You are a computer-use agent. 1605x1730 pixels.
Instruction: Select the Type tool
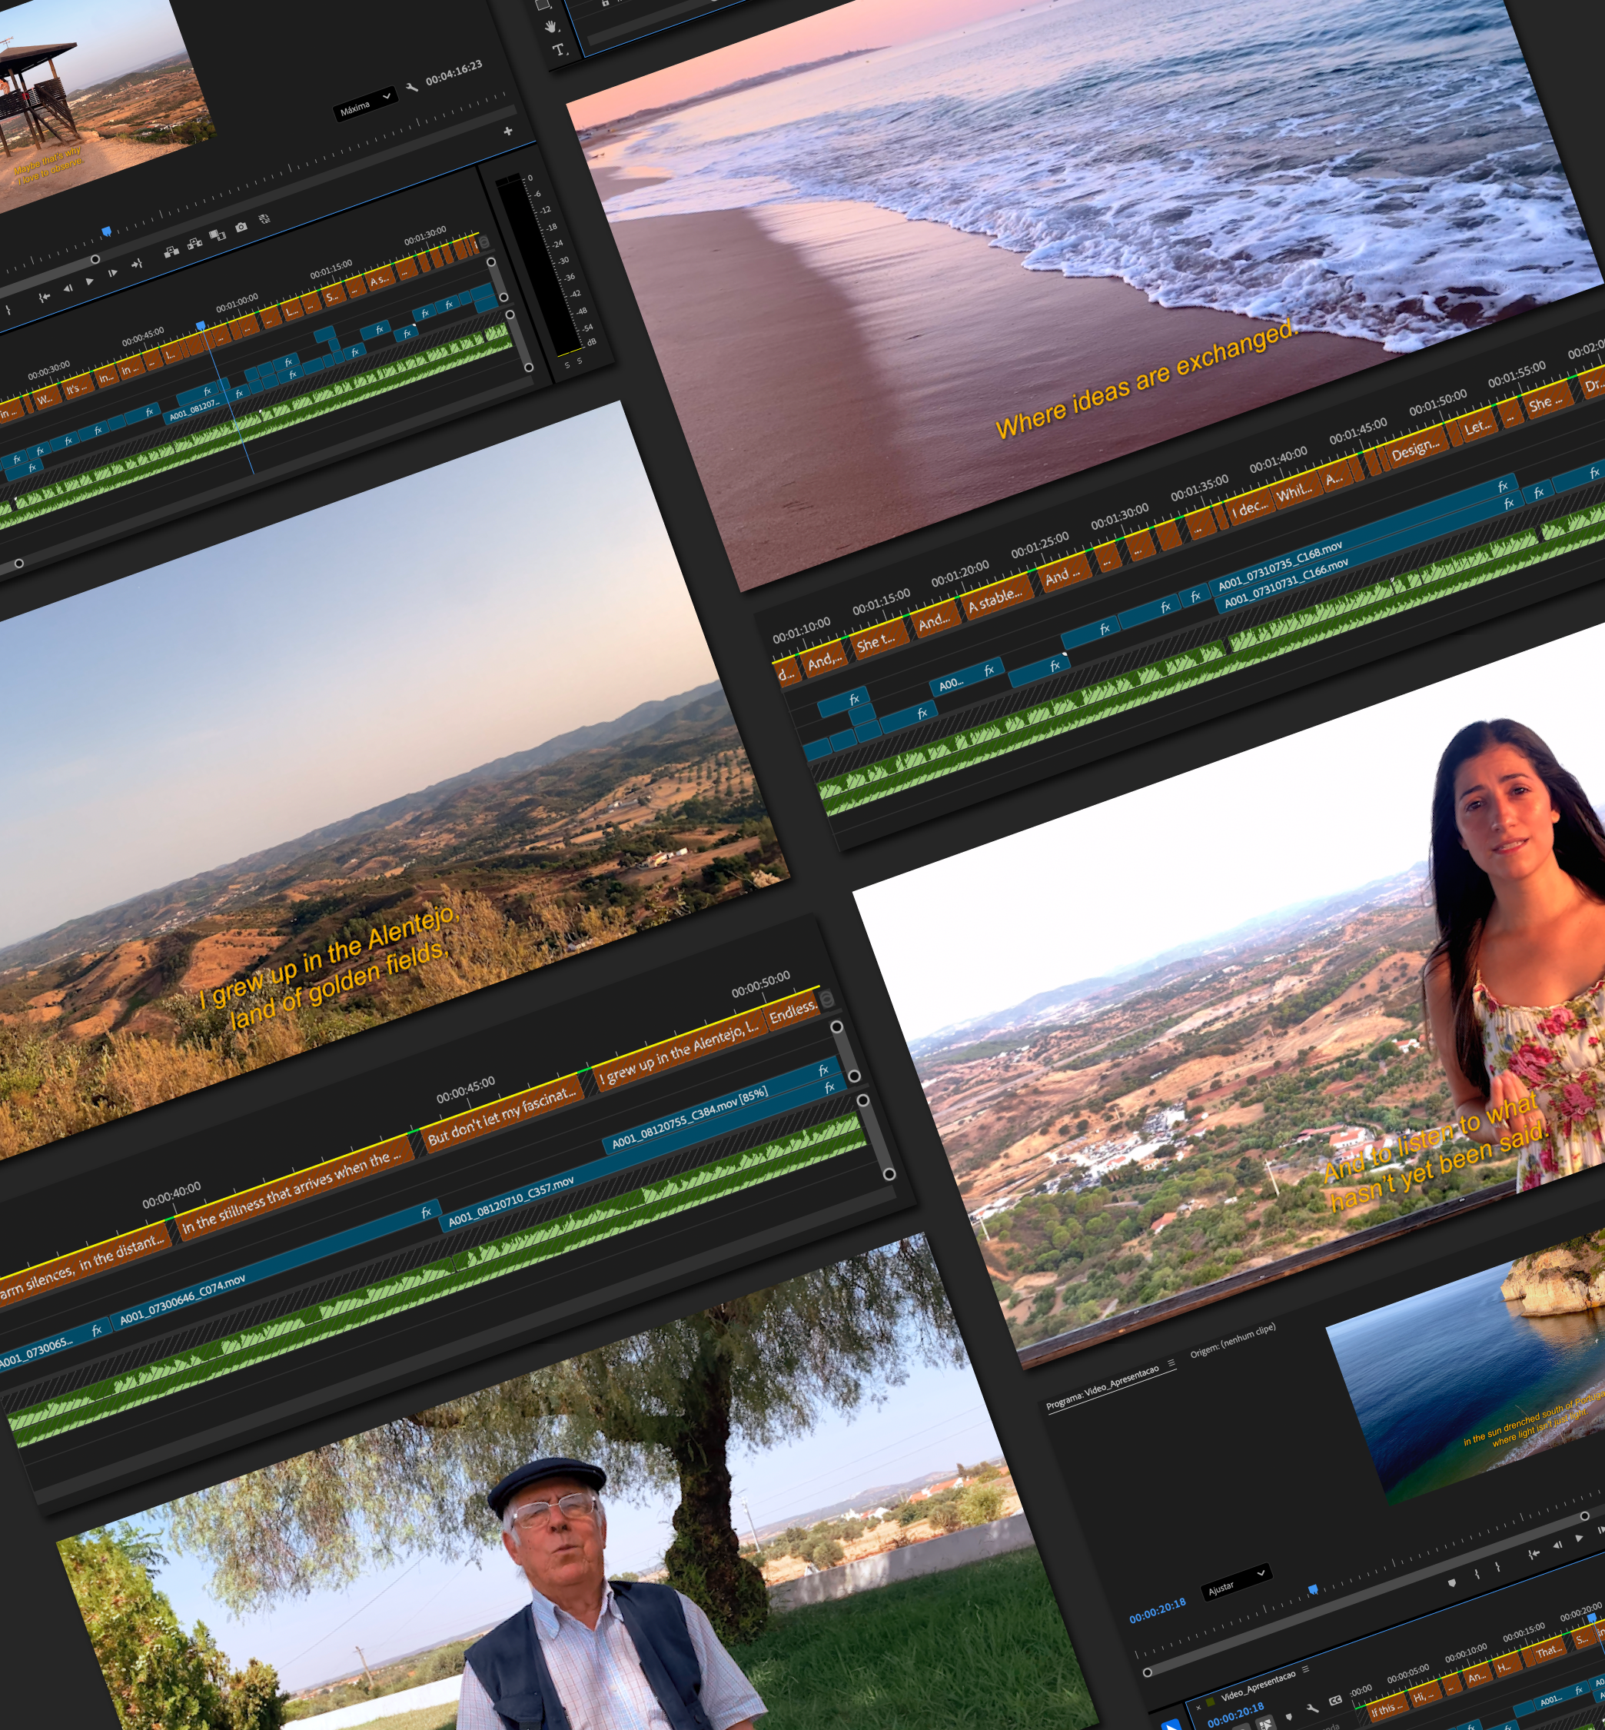pos(559,51)
